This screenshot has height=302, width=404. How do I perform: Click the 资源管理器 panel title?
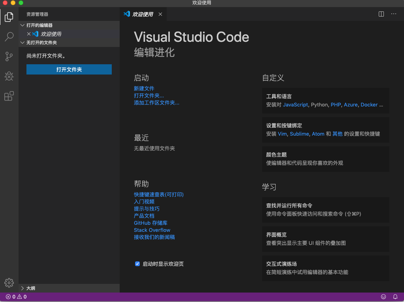click(38, 14)
